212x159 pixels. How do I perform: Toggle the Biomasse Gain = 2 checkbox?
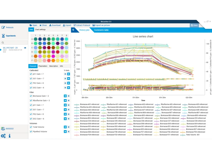coord(31,96)
